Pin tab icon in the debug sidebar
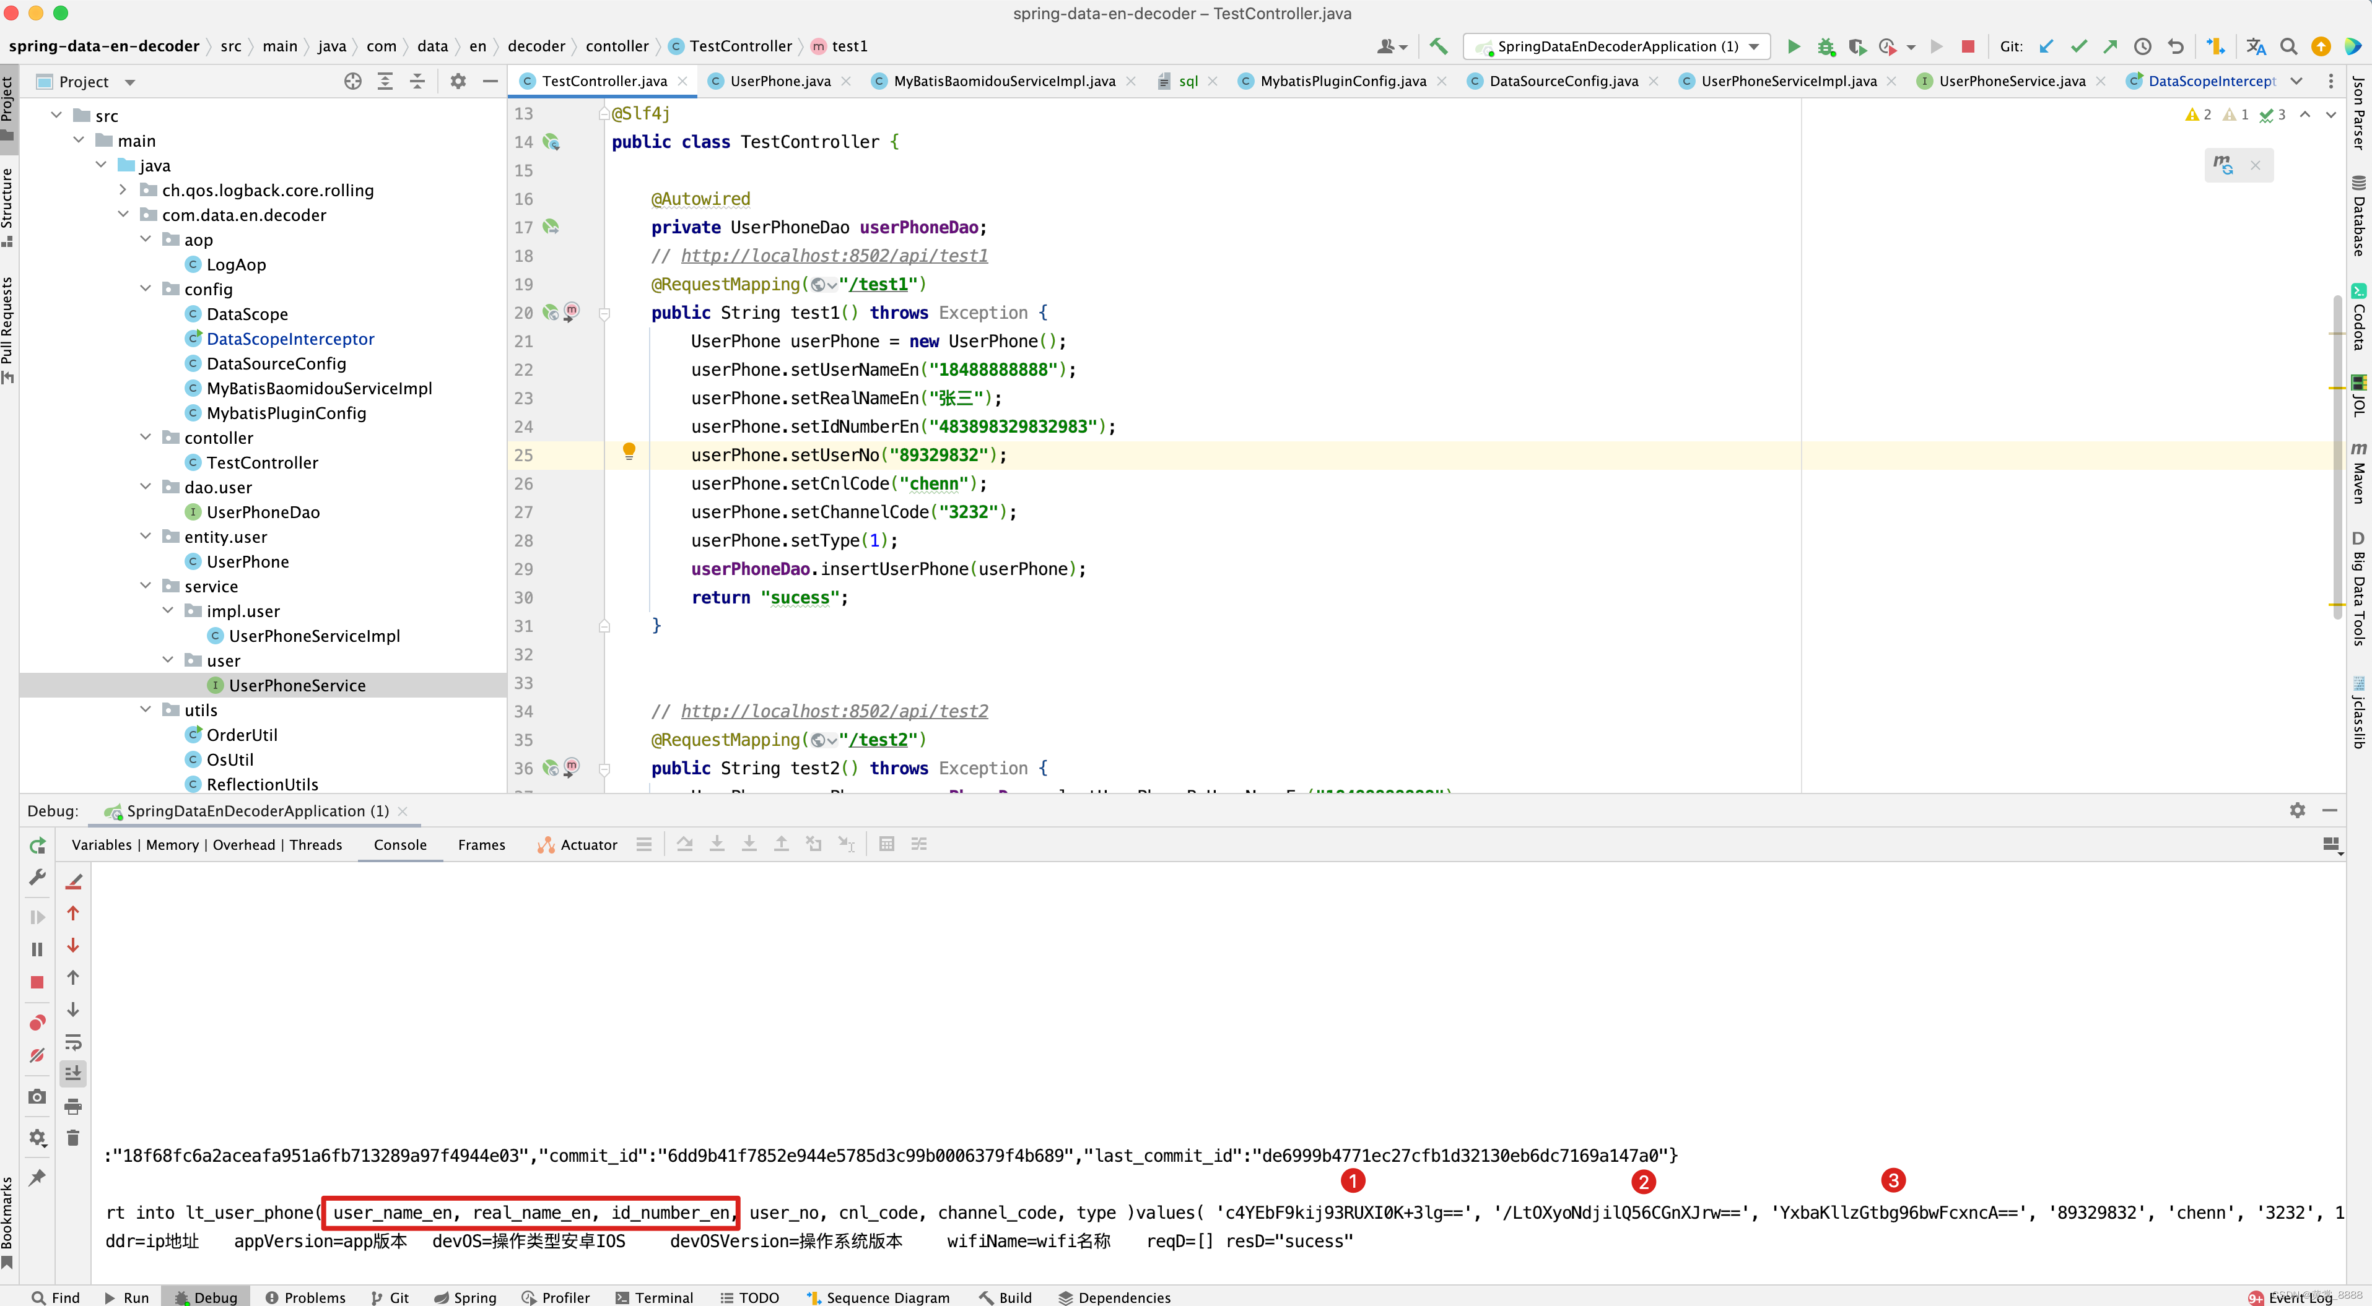This screenshot has height=1306, width=2372. pyautogui.click(x=38, y=1177)
